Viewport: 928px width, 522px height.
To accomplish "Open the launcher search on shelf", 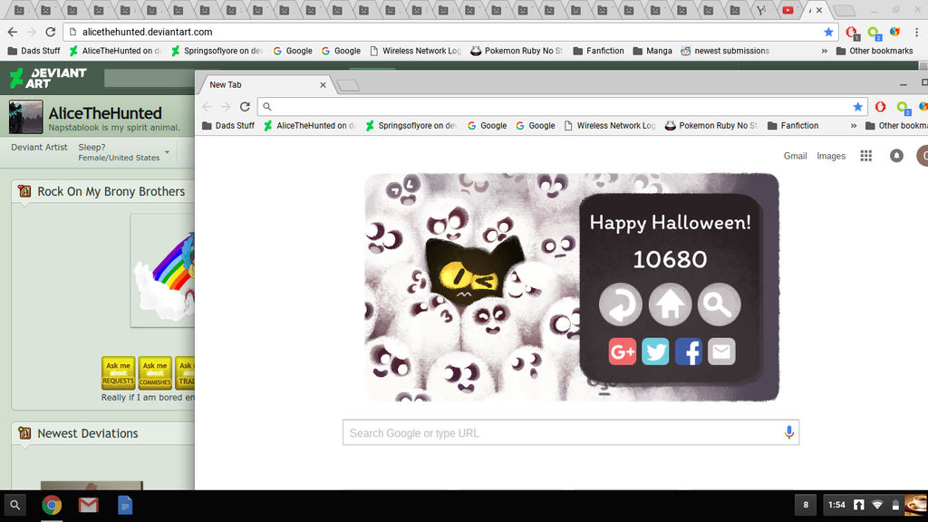I will 14,506.
